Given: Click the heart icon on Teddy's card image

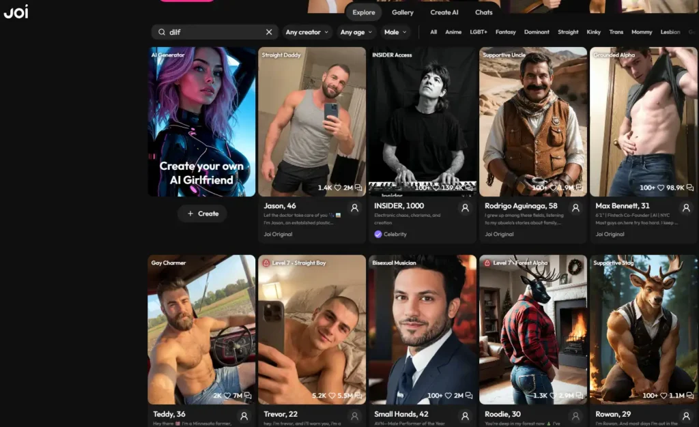Looking at the screenshot, I should click(227, 396).
